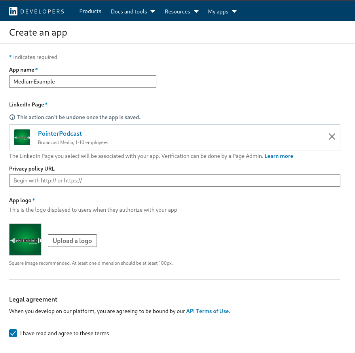
Task: Click the PointerPodcast page logo thumbnail
Action: point(22,137)
